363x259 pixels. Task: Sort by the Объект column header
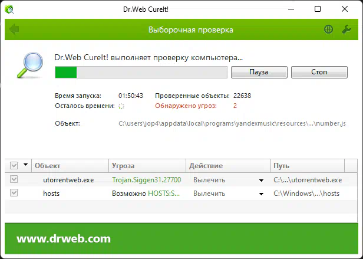pos(70,166)
